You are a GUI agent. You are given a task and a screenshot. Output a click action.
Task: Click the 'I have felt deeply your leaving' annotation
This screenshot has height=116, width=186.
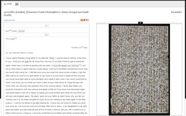point(65,66)
